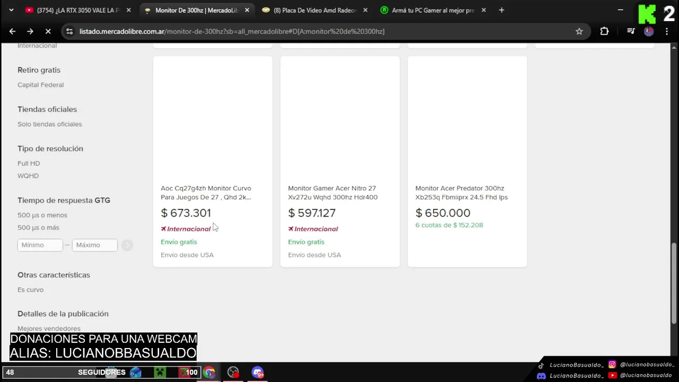Click the page vertical scrollbar thumb
Image resolution: width=679 pixels, height=382 pixels.
coord(674,283)
